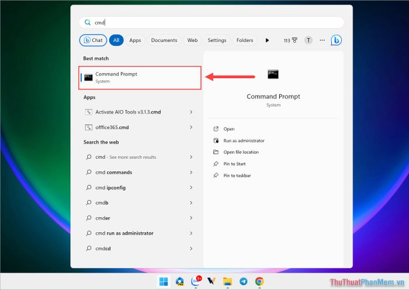The height and width of the screenshot is (290, 409).
Task: Choose Pin to taskbar
Action: click(237, 176)
